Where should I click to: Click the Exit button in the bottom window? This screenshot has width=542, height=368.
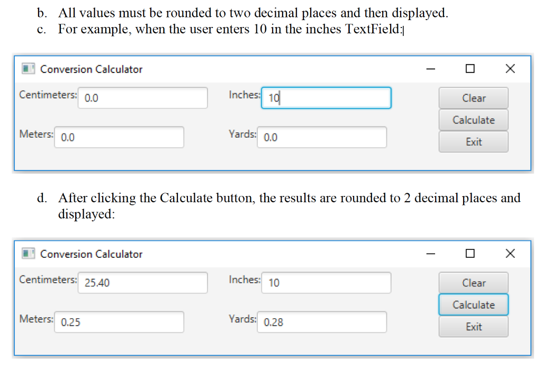coord(473,327)
